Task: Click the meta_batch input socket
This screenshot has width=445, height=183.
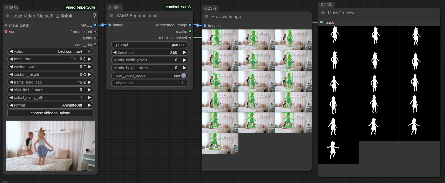Action: click(x=6, y=25)
